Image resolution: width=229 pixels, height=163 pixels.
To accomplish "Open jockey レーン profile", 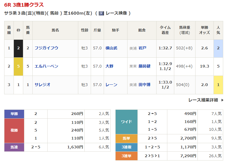I will point(111,85).
